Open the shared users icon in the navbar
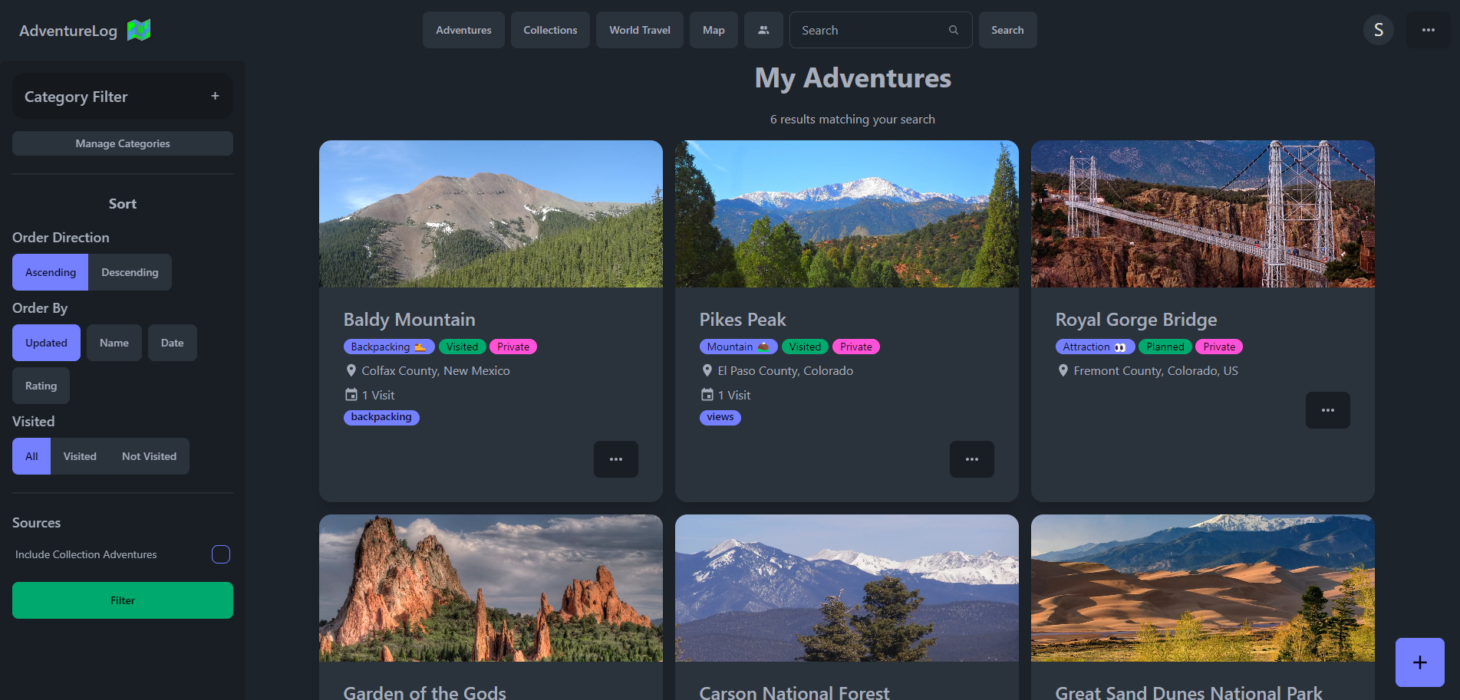 (x=763, y=30)
